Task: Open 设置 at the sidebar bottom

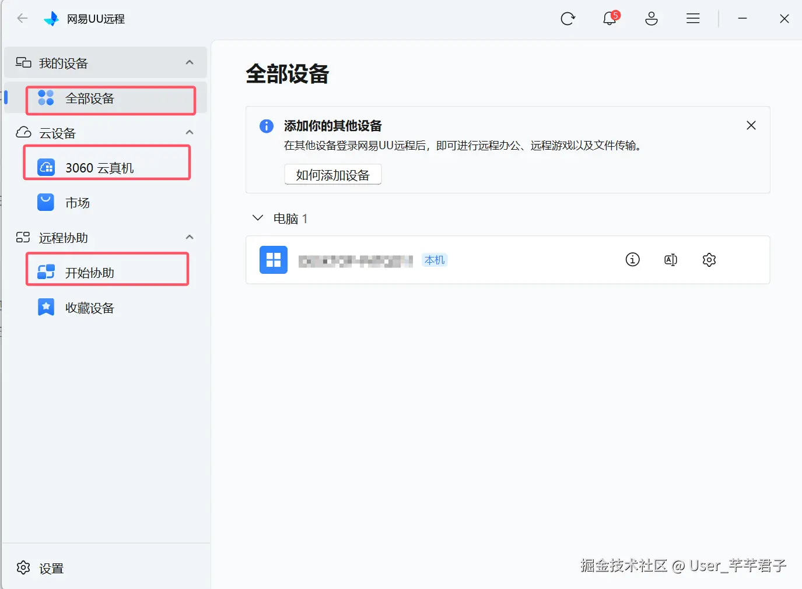Action: tap(106, 568)
